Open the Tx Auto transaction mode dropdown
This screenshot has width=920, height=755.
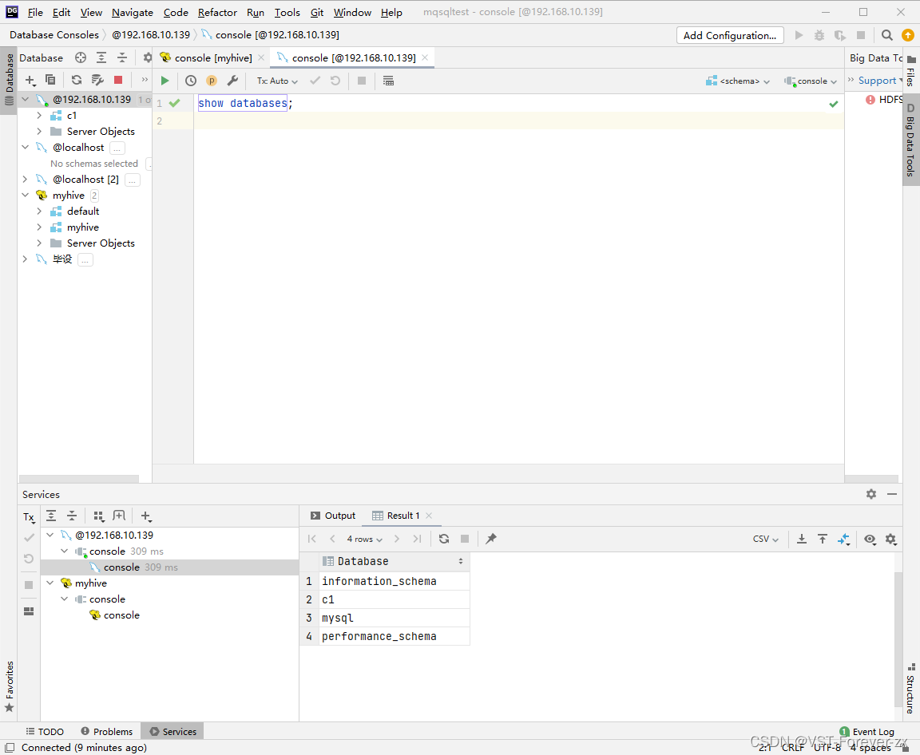[x=276, y=80]
